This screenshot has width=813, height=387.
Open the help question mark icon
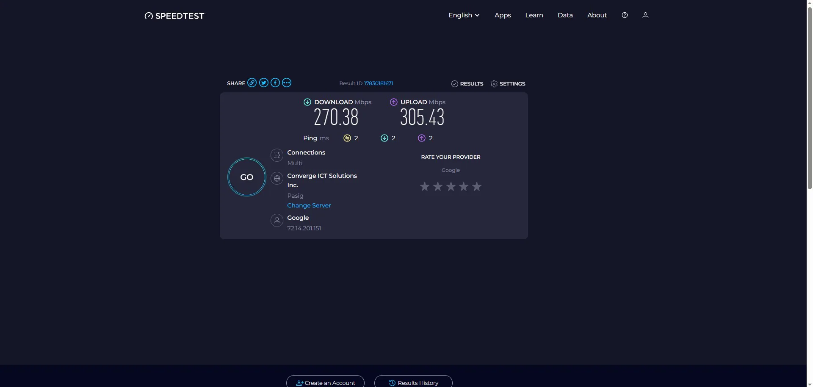coord(625,15)
